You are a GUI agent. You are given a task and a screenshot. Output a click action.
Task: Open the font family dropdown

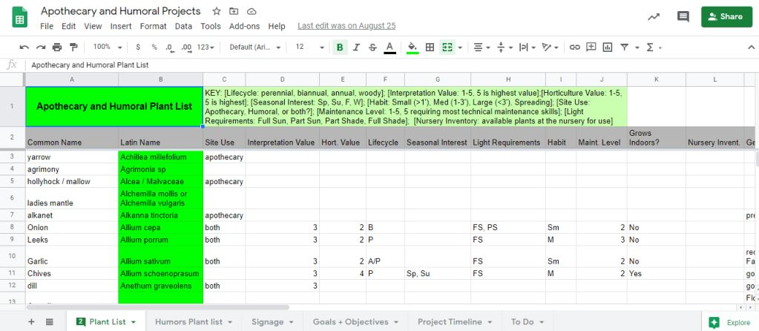pos(254,47)
